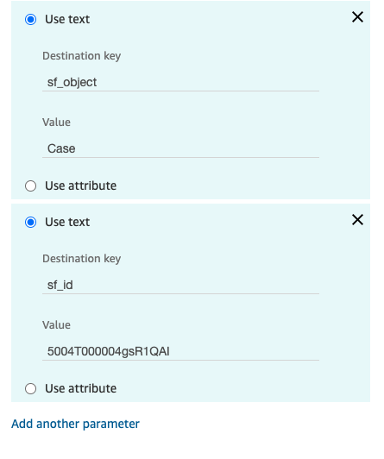The height and width of the screenshot is (459, 384).
Task: Click Destination key label above sf_id
Action: (82, 259)
